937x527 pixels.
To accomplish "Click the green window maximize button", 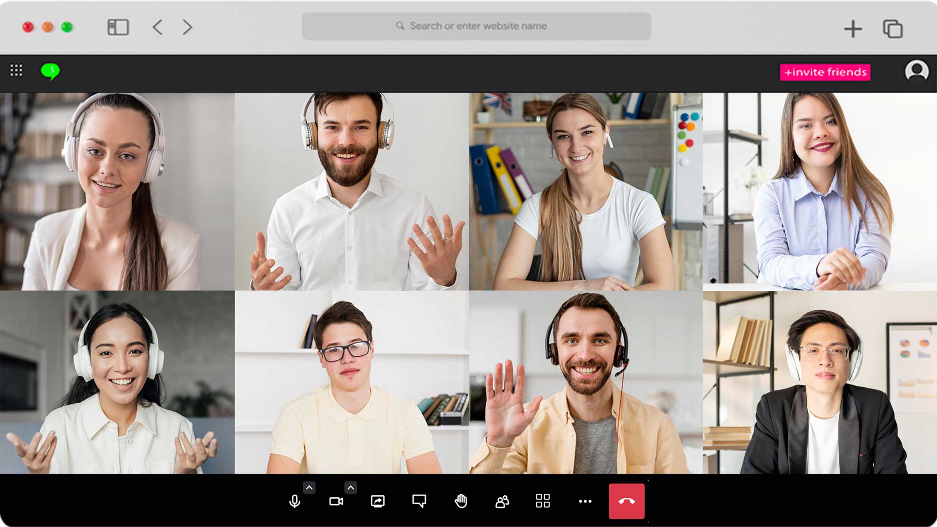I will pos(67,27).
